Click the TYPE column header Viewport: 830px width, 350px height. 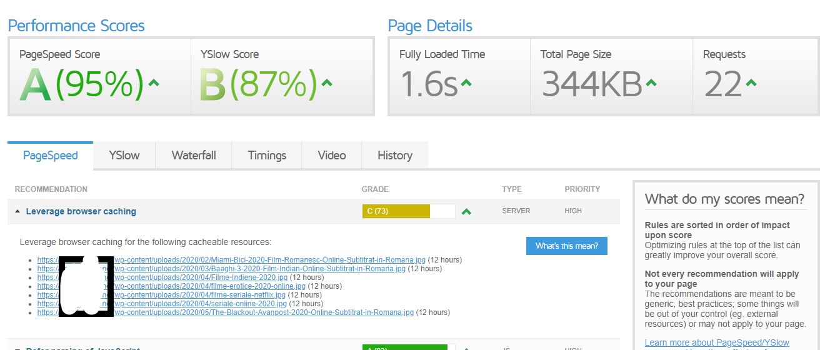point(512,189)
